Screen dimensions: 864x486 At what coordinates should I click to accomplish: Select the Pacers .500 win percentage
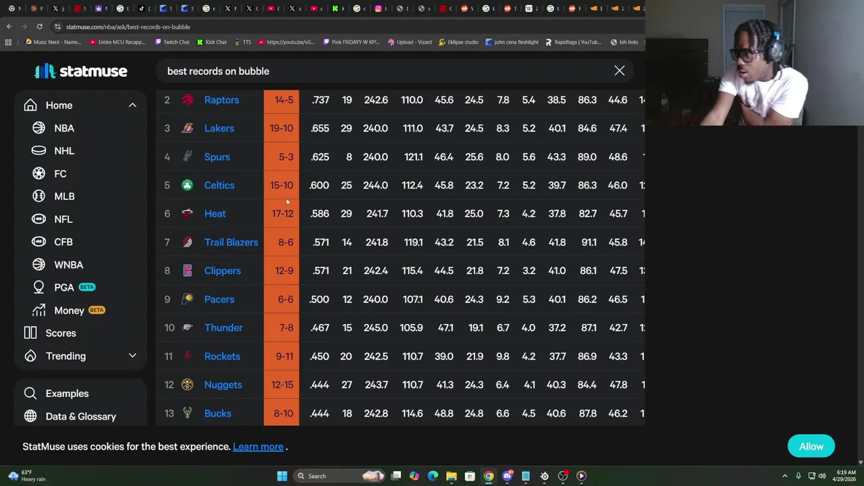pos(319,299)
